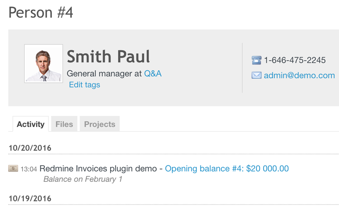The height and width of the screenshot is (212, 339).
Task: Click the Smith Paul name heading
Action: [108, 57]
